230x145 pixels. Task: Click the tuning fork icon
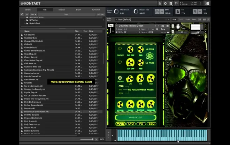pos(195,12)
